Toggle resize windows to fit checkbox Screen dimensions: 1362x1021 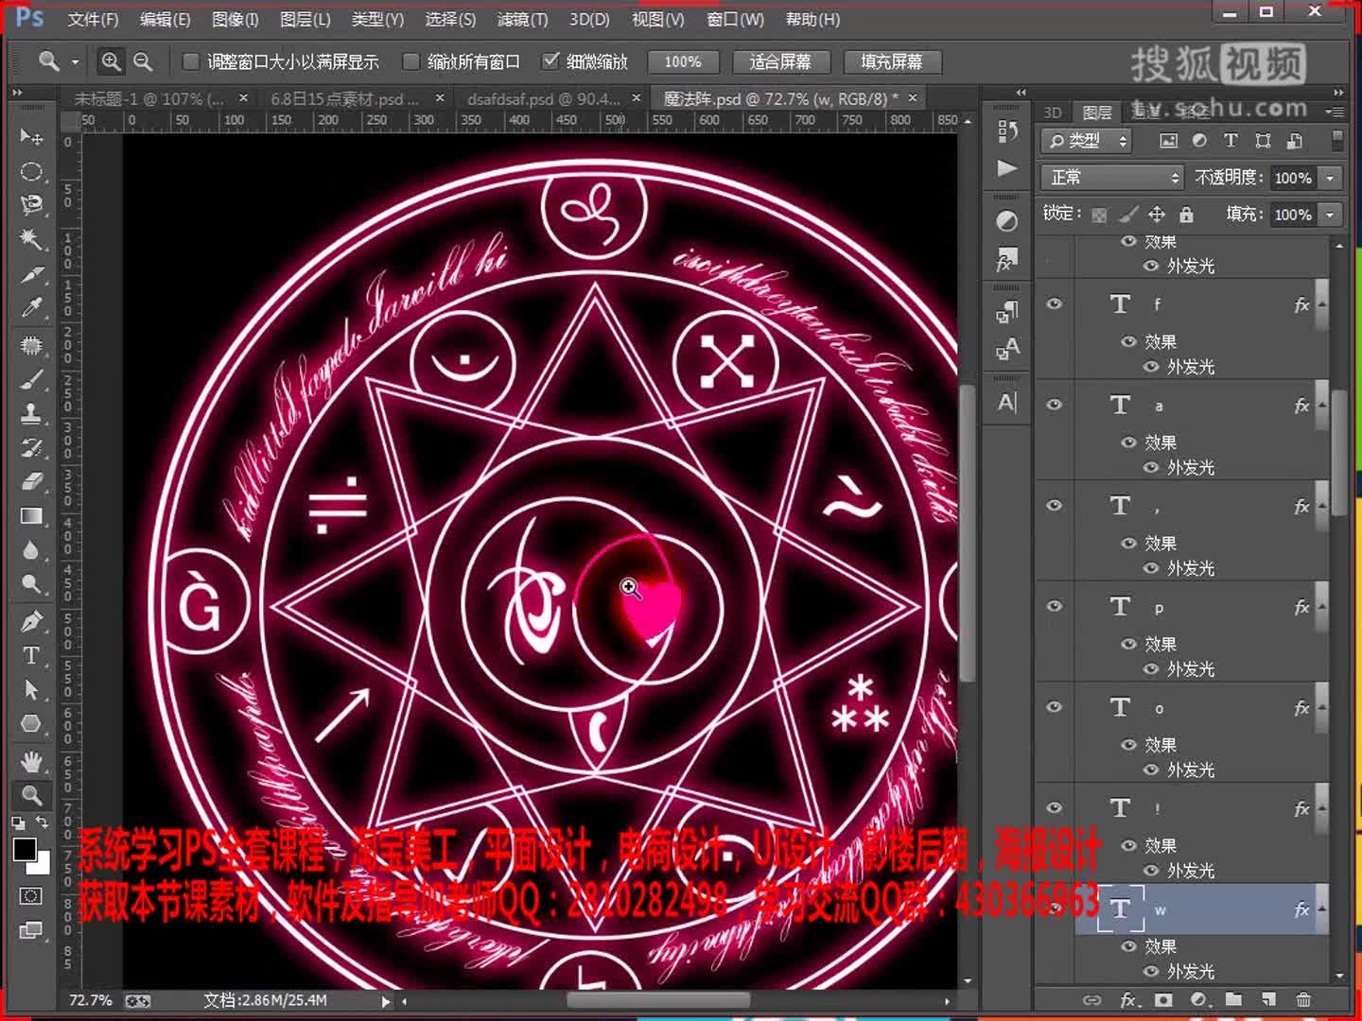190,61
